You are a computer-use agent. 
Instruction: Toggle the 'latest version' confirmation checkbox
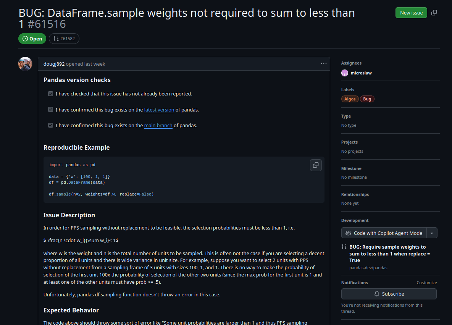point(50,110)
